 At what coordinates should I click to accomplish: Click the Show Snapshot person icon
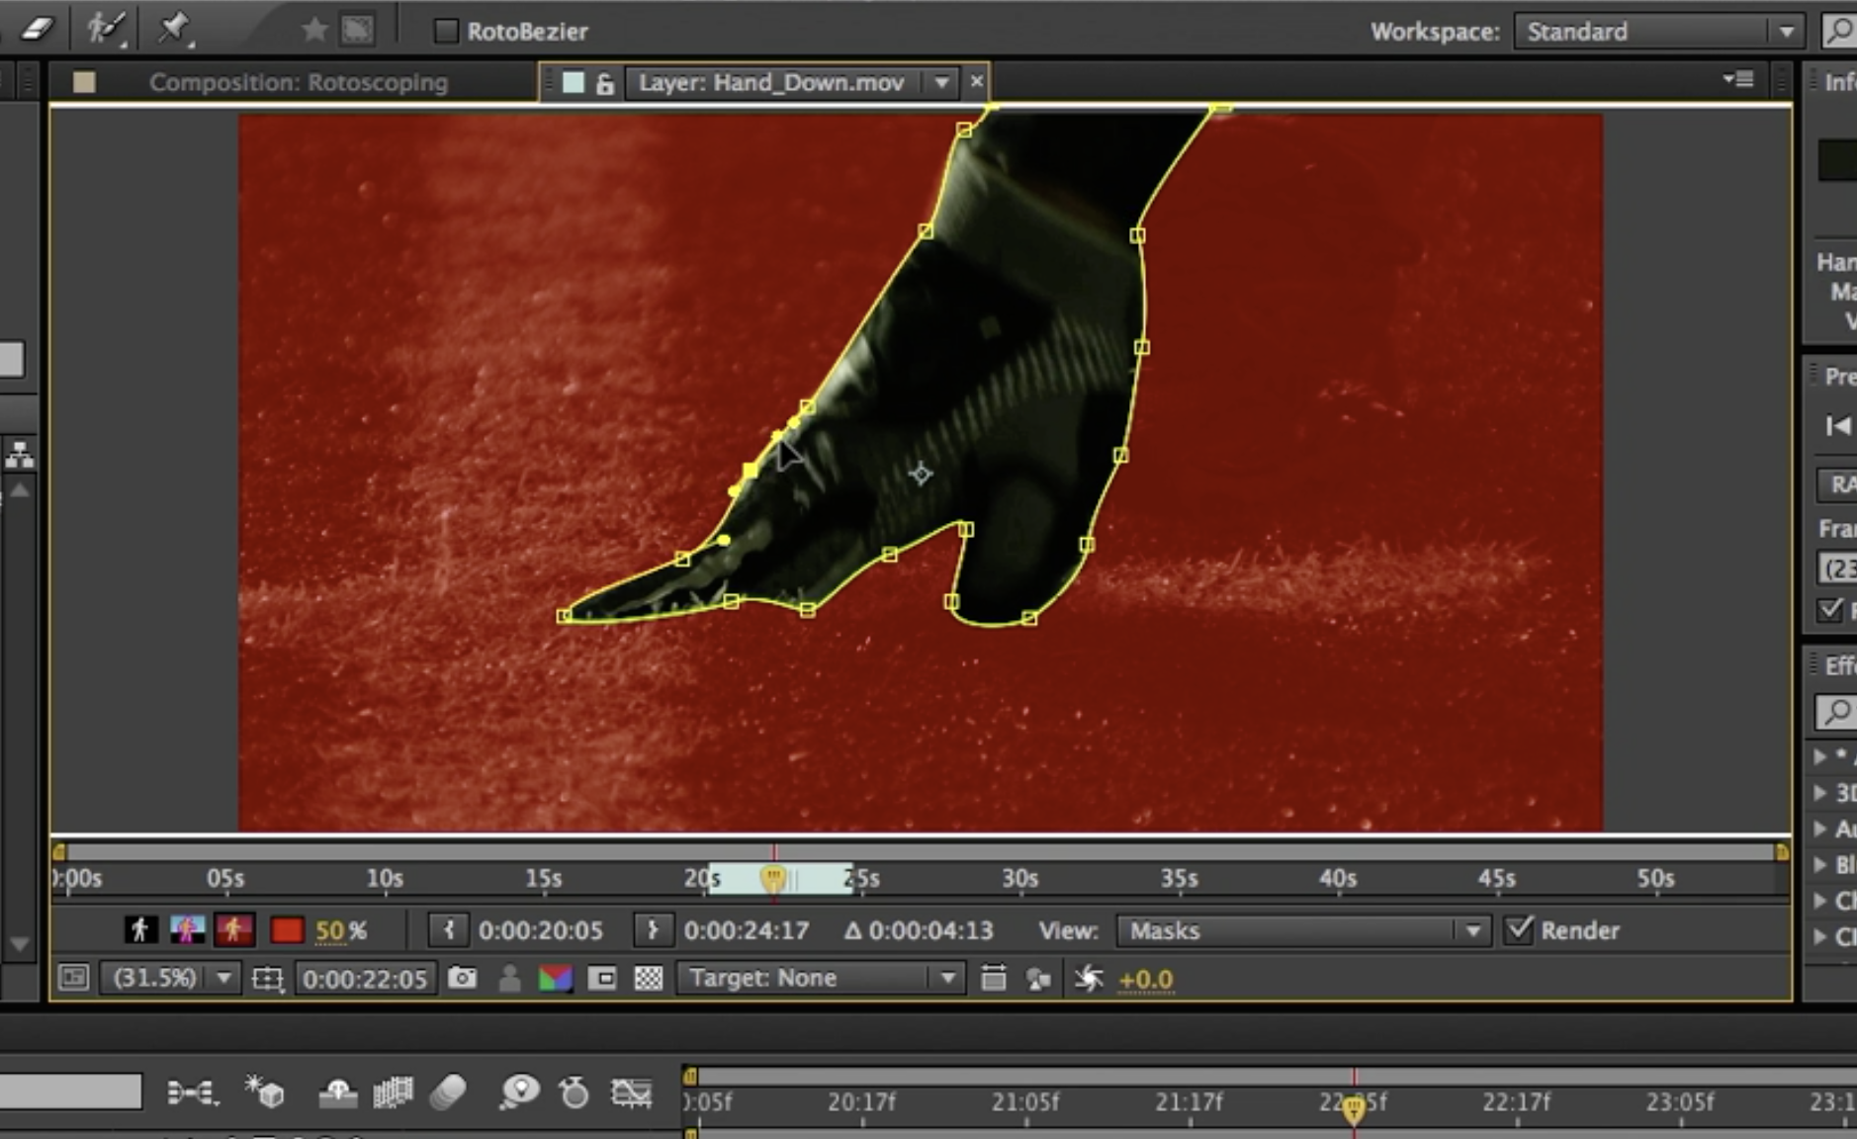point(509,978)
